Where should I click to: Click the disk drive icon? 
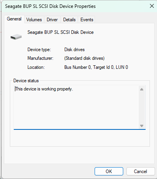point(16,37)
